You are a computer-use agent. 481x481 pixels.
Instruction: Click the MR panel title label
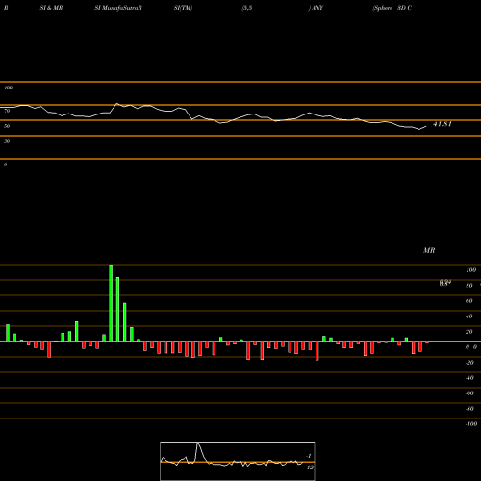pos(429,250)
